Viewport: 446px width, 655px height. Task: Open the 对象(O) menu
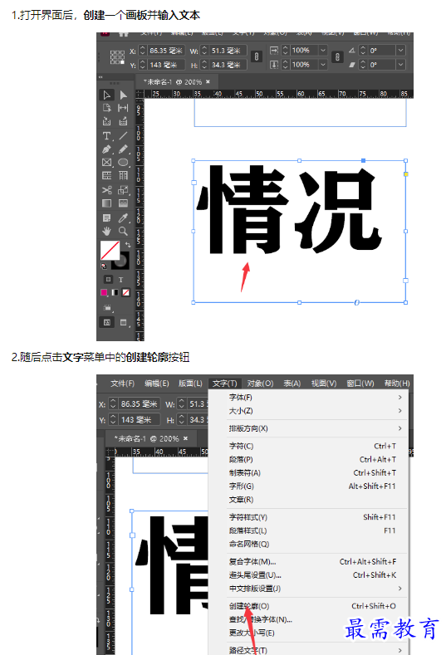(x=260, y=383)
